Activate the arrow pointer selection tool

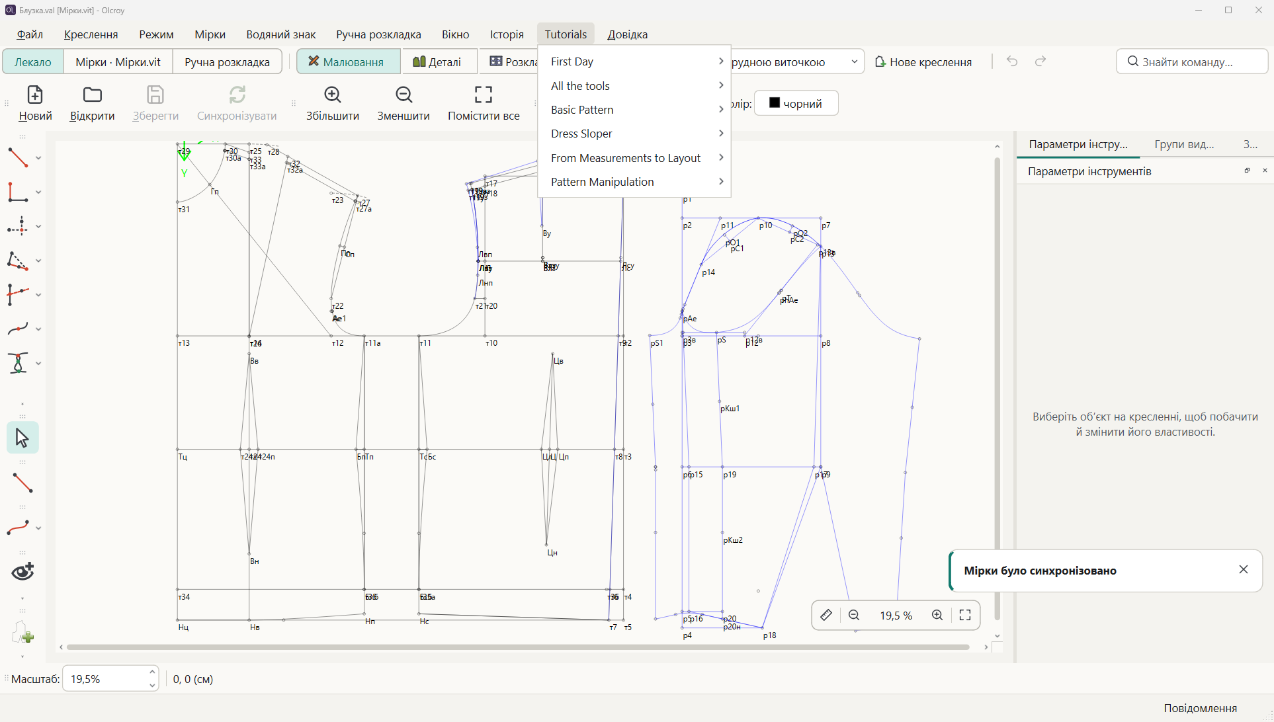(x=22, y=438)
